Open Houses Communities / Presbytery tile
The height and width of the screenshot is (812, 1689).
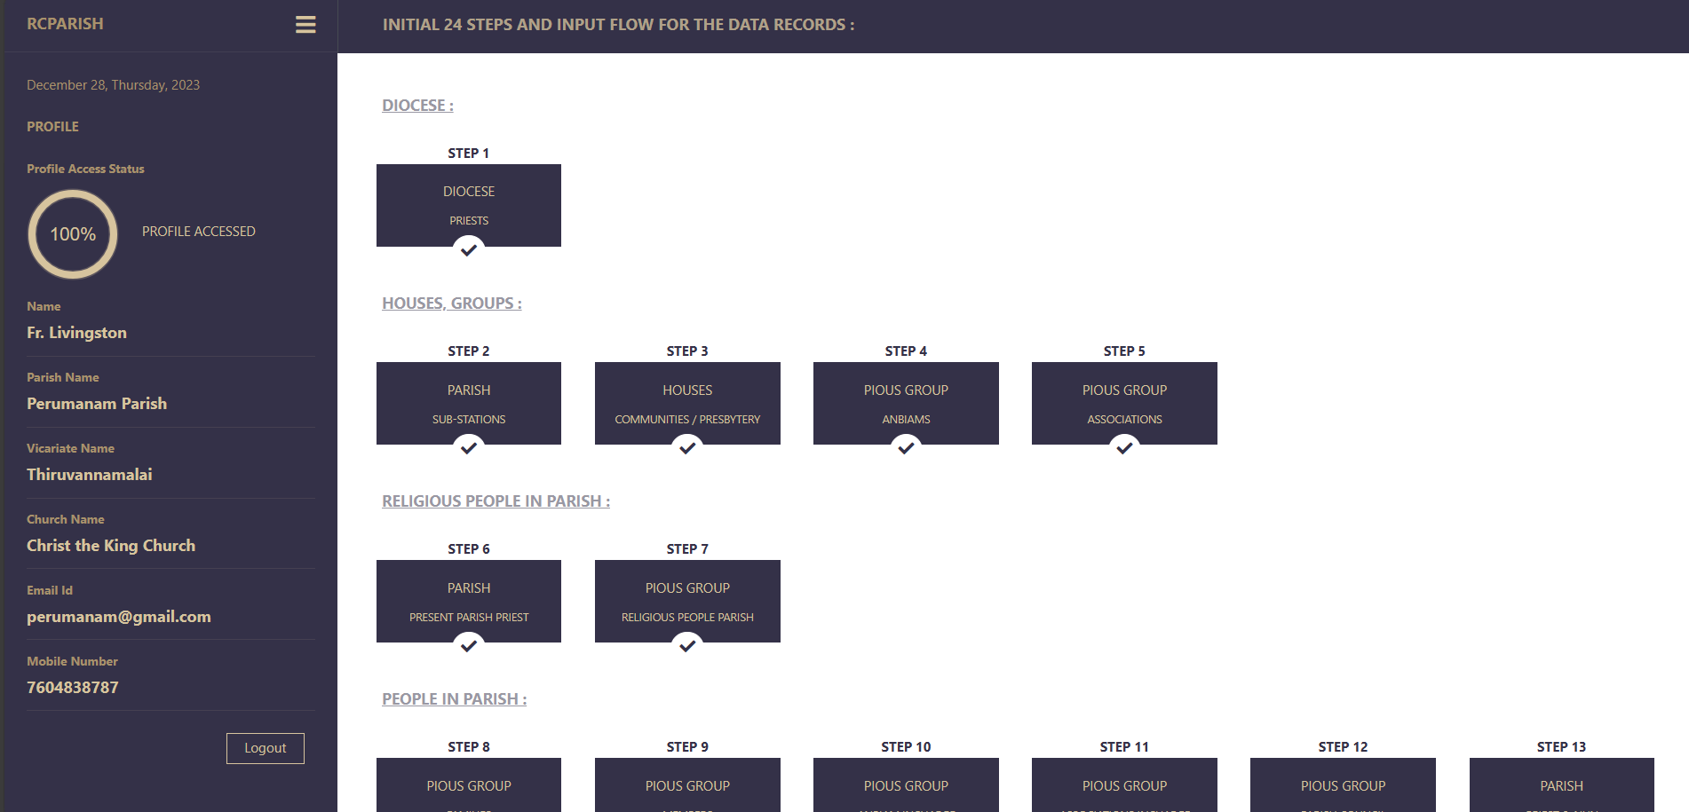[687, 402]
